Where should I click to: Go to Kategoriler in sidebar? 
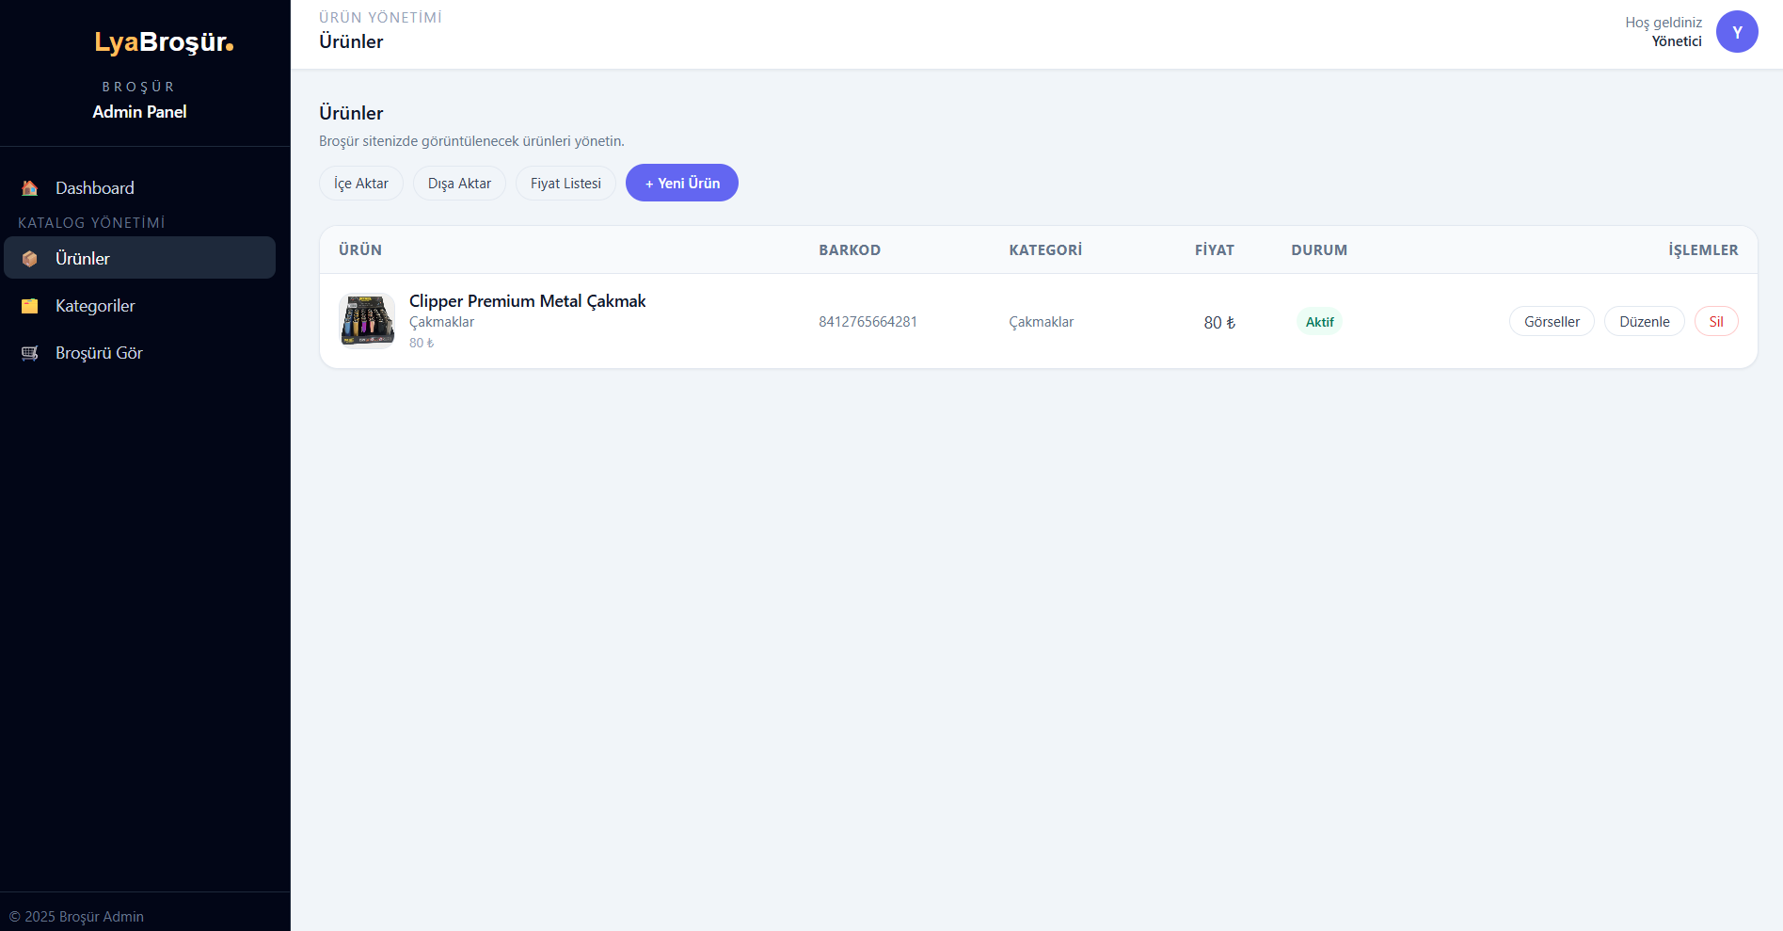pyautogui.click(x=95, y=306)
